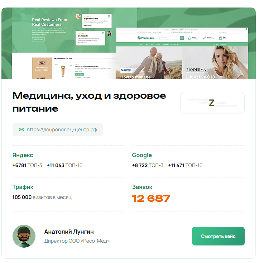Click the green search icon in the preview

[182, 38]
